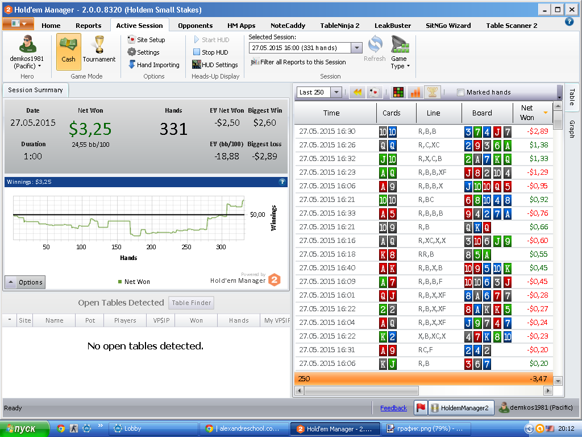This screenshot has height=437, width=582.
Task: Click horizontal scrollbar thumb in hand list
Action: (361, 390)
